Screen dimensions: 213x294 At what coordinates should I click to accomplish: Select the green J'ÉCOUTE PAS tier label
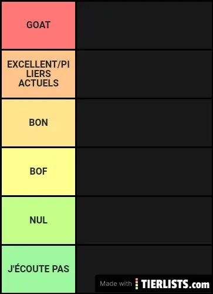coord(38,269)
